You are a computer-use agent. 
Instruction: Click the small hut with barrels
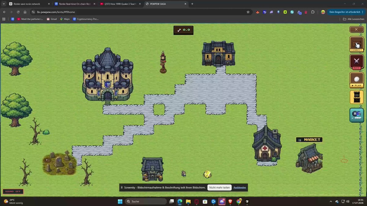152,169
